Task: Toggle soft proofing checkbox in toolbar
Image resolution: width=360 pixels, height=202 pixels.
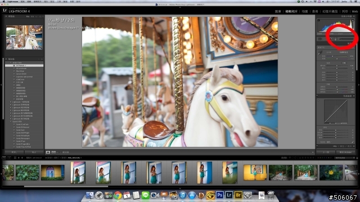Action: pos(61,152)
